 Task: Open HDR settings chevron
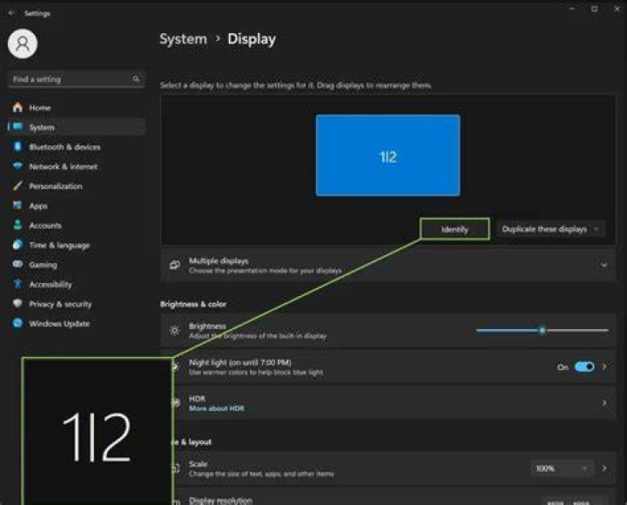tap(604, 403)
